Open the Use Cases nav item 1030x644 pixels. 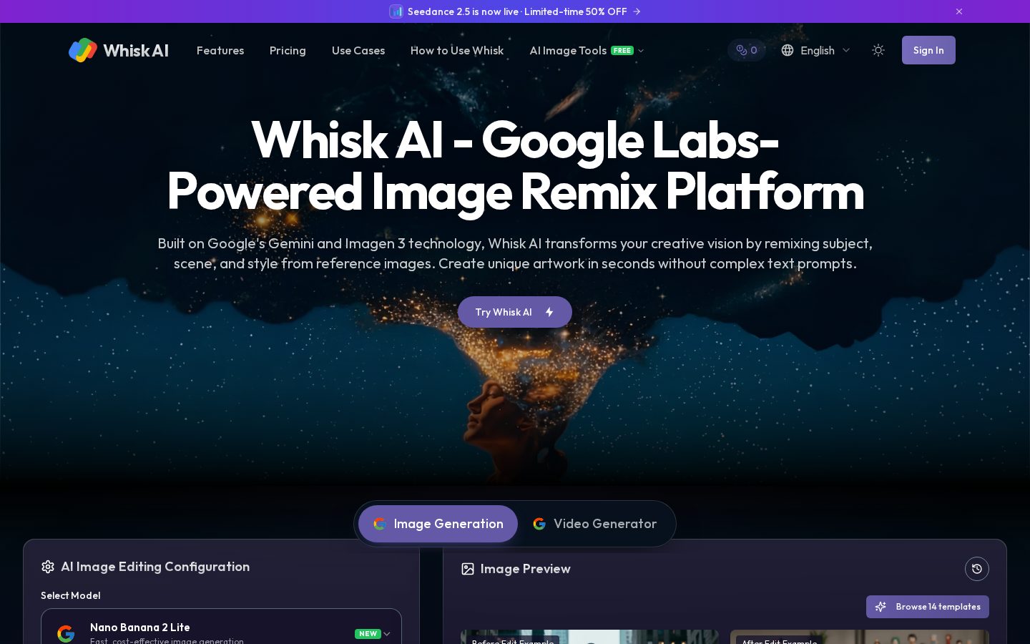(x=358, y=50)
